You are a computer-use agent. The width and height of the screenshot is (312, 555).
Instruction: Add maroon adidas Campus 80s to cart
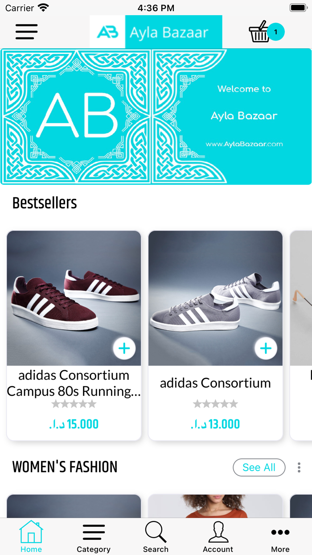tap(124, 348)
